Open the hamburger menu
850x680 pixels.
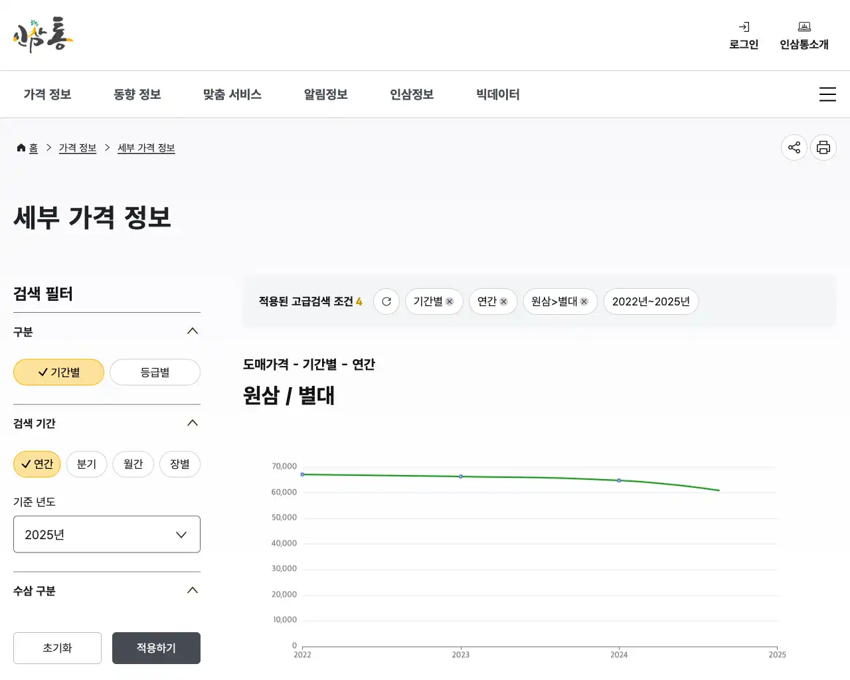[x=827, y=94]
